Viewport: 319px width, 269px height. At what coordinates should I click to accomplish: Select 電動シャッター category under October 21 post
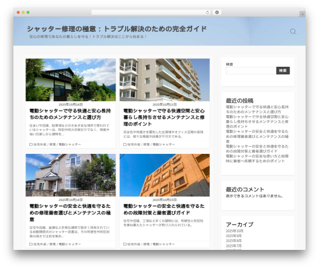click(164, 144)
